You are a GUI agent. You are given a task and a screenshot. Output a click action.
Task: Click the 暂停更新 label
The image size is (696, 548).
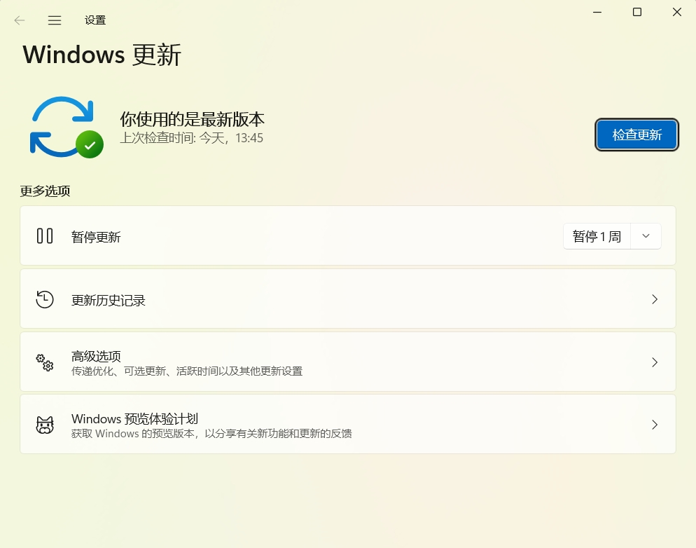pyautogui.click(x=96, y=237)
